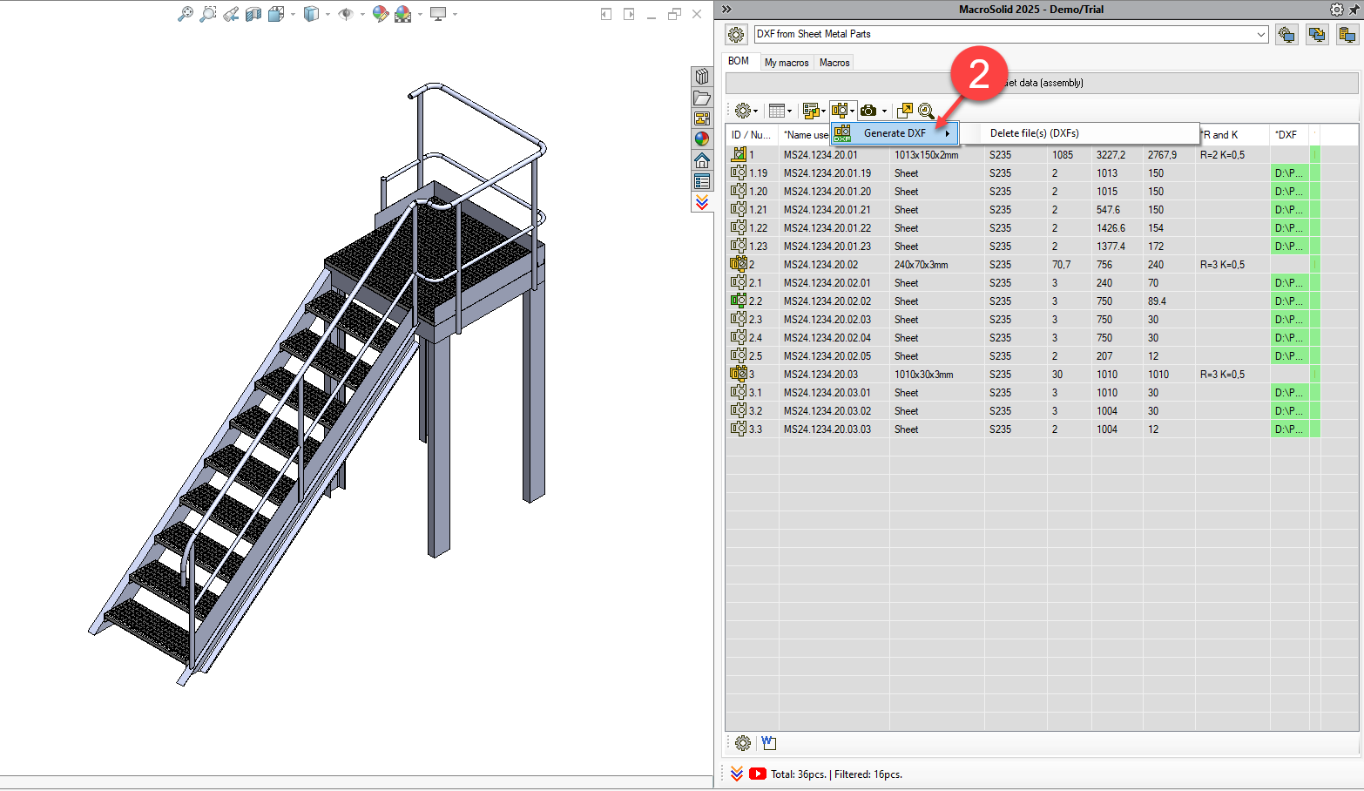The height and width of the screenshot is (791, 1364).
Task: Open the YouTube link icon in status bar
Action: (x=758, y=774)
